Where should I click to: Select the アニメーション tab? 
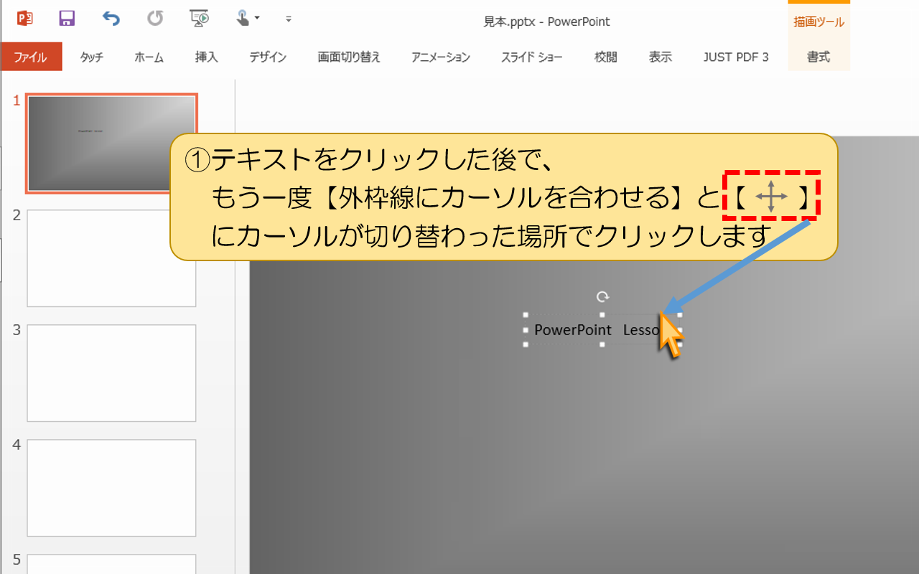tap(441, 57)
